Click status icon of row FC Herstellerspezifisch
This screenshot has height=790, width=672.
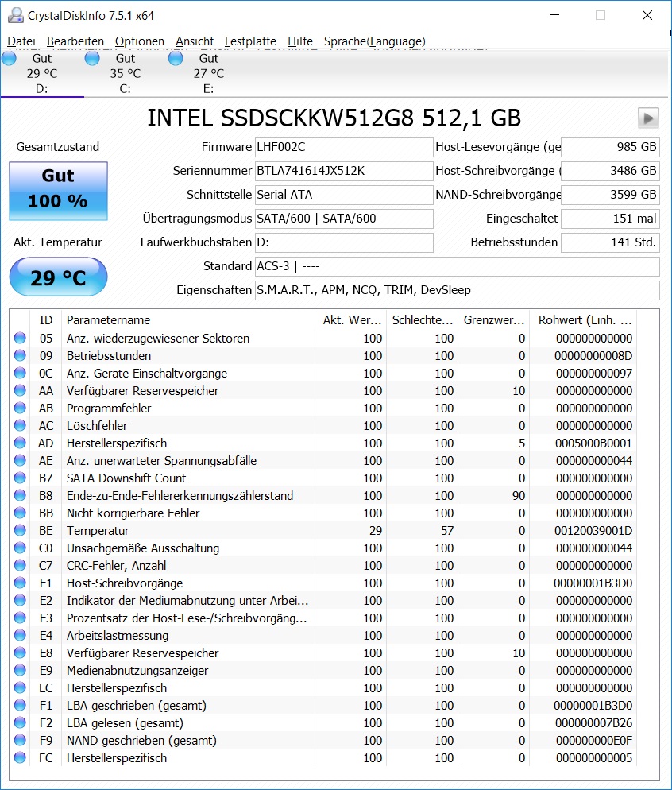[x=20, y=757]
